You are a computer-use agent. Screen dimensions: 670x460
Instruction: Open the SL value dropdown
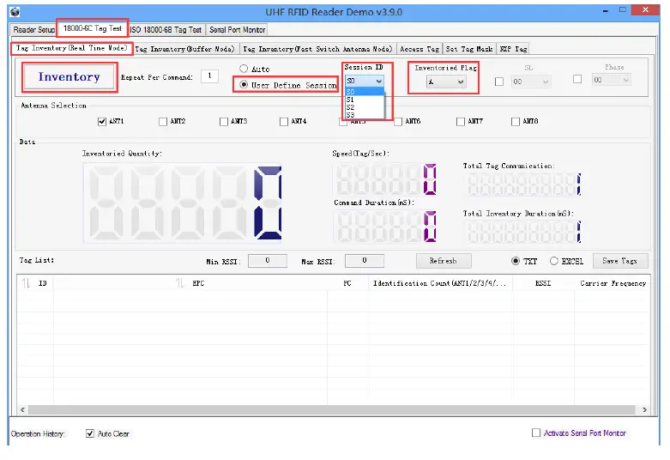[x=531, y=82]
